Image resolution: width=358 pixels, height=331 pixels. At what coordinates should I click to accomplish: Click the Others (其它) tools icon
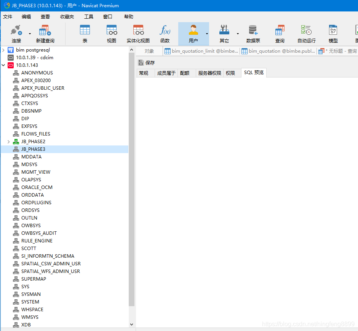tap(224, 30)
